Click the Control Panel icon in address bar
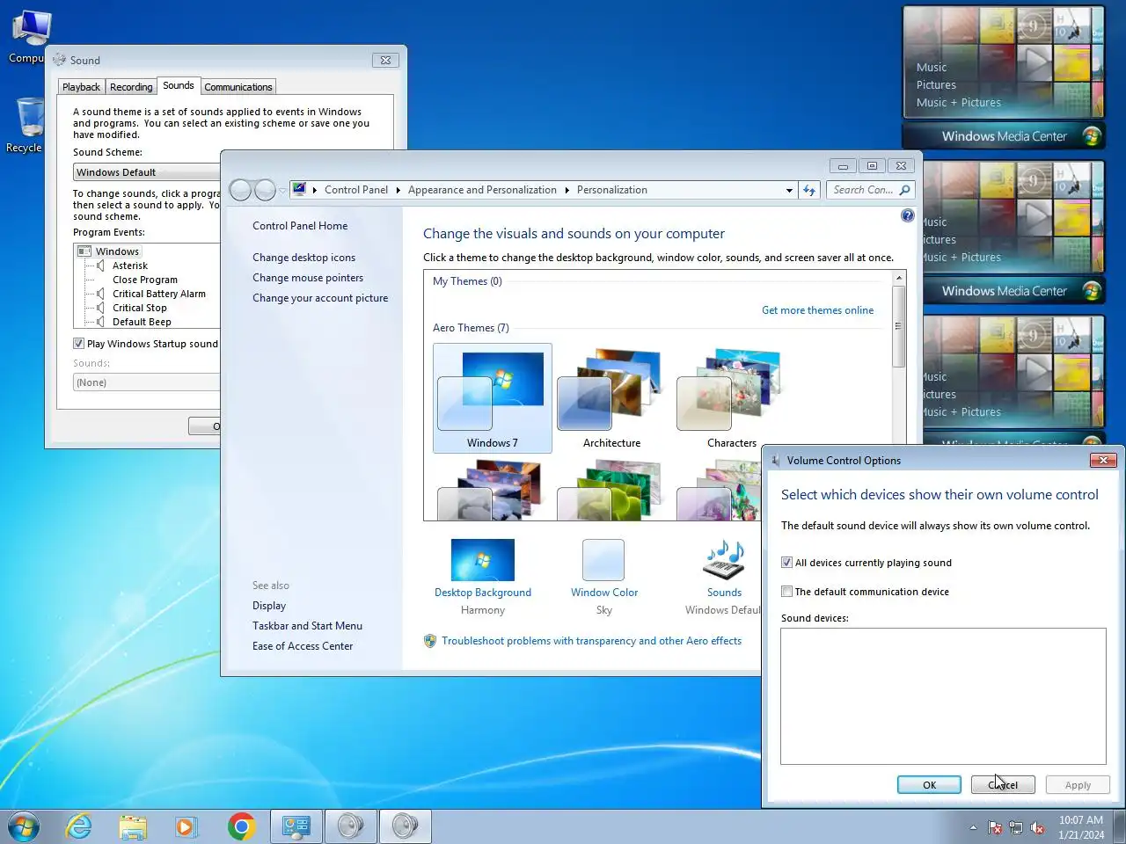Screen dimensions: 1126x844 (299, 189)
